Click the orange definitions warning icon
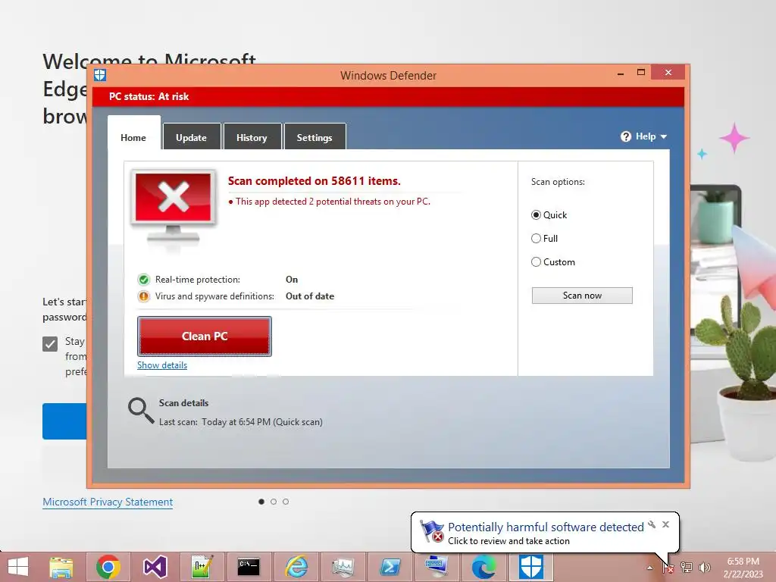Image resolution: width=776 pixels, height=582 pixels. (x=143, y=296)
